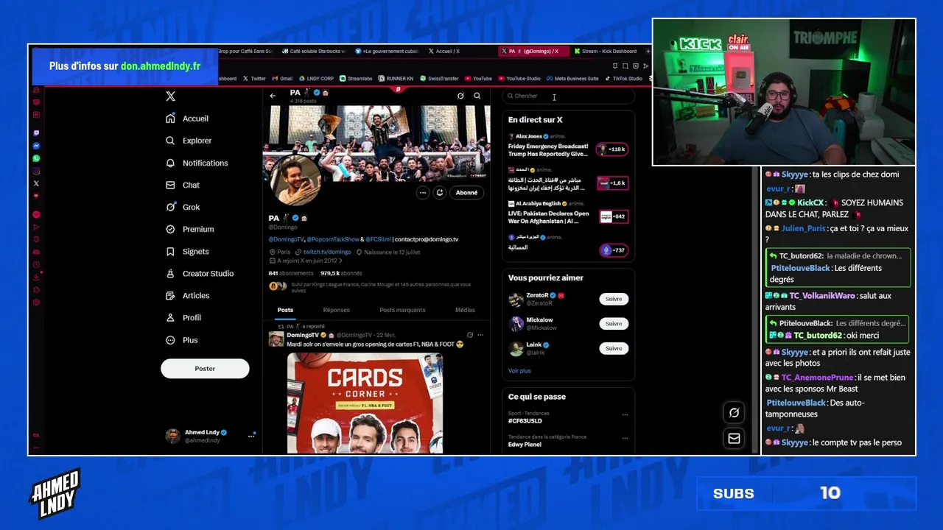Open Profil in the X sidebar
The width and height of the screenshot is (943, 530).
(x=183, y=317)
